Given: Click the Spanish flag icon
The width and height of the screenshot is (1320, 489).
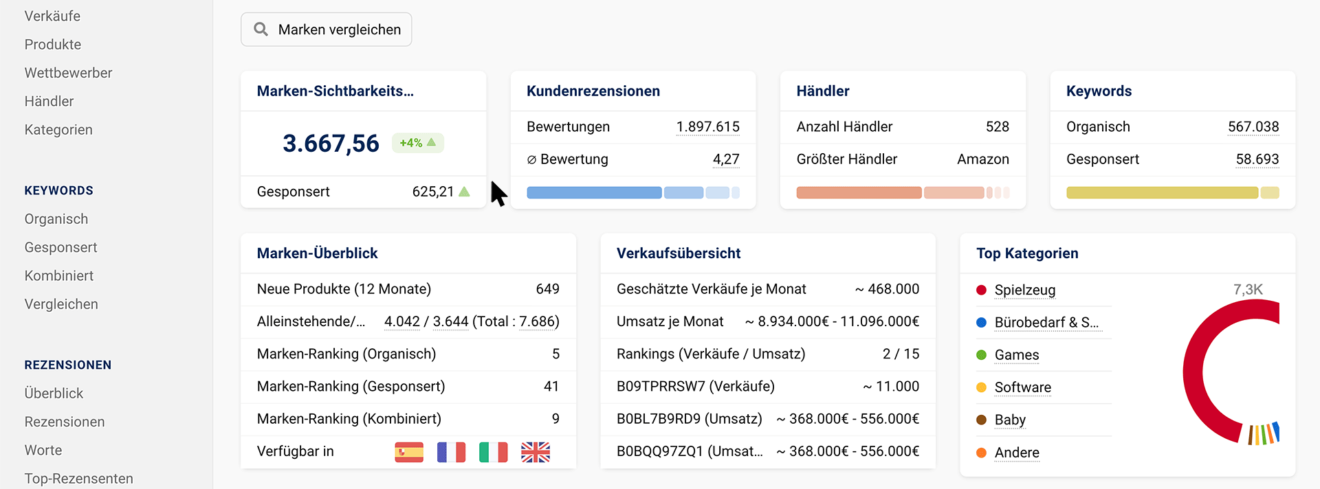Looking at the screenshot, I should (x=409, y=452).
